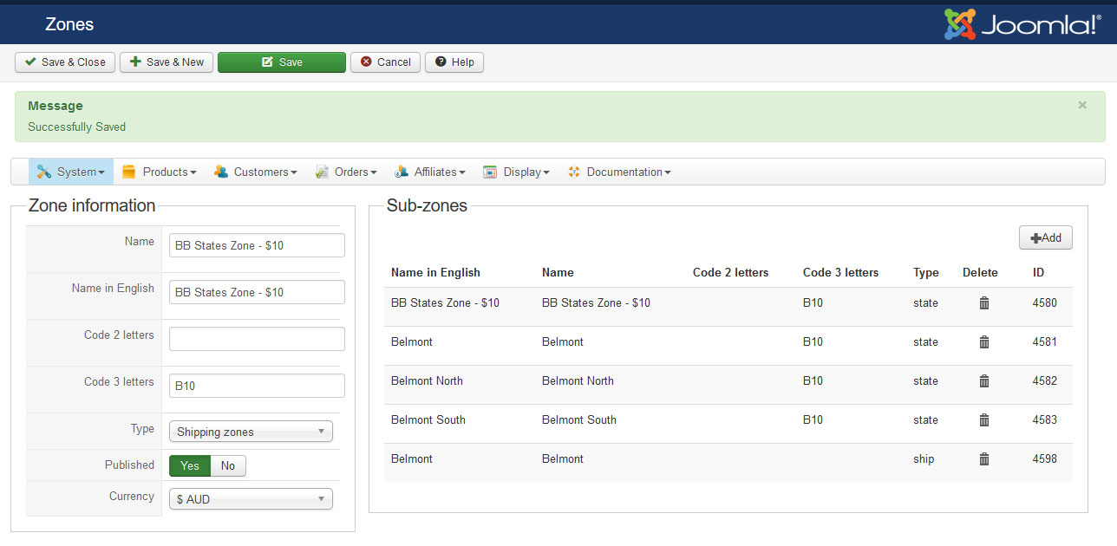Open the System menu
Viewport: 1117px width, 546px height.
[71, 172]
